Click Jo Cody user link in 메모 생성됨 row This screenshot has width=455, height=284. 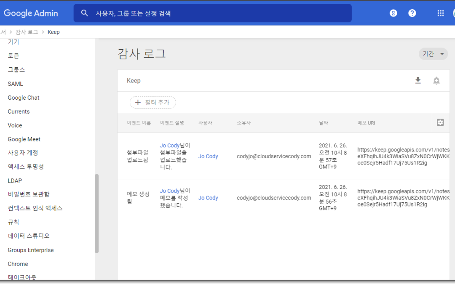pos(208,198)
